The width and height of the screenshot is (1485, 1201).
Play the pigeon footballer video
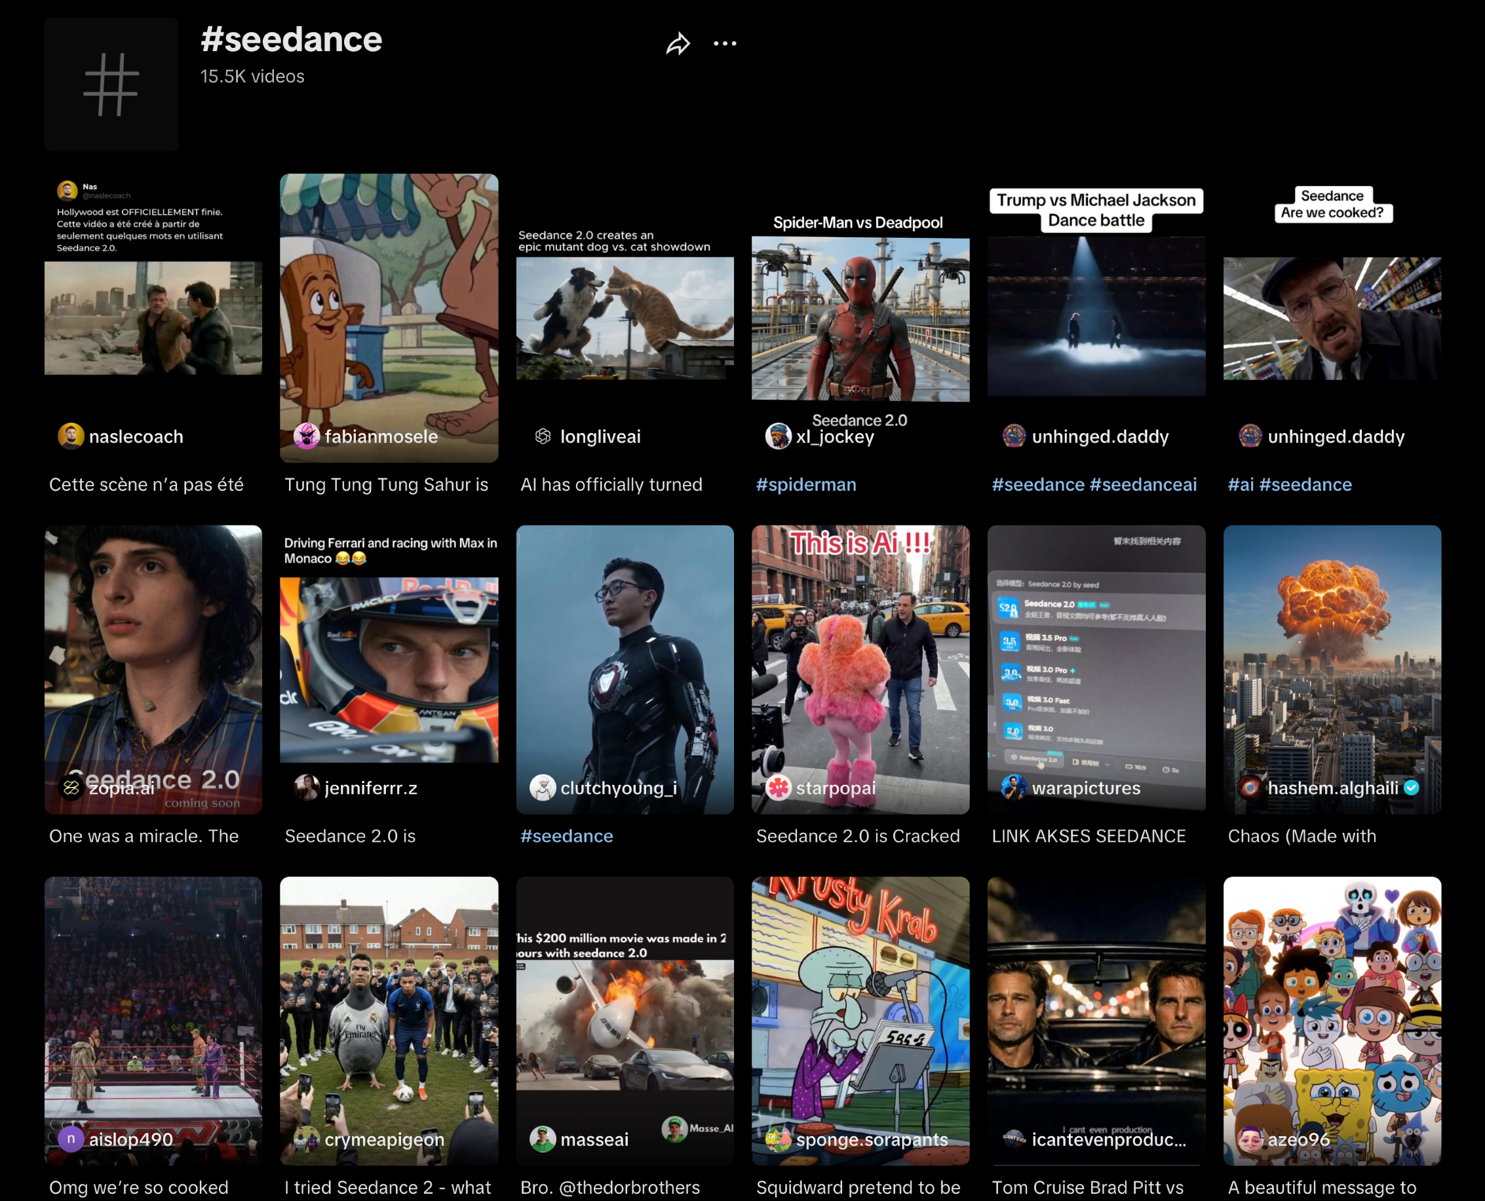coord(389,1021)
